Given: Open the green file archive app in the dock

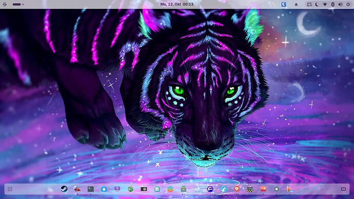Looking at the screenshot, I should 184,189.
